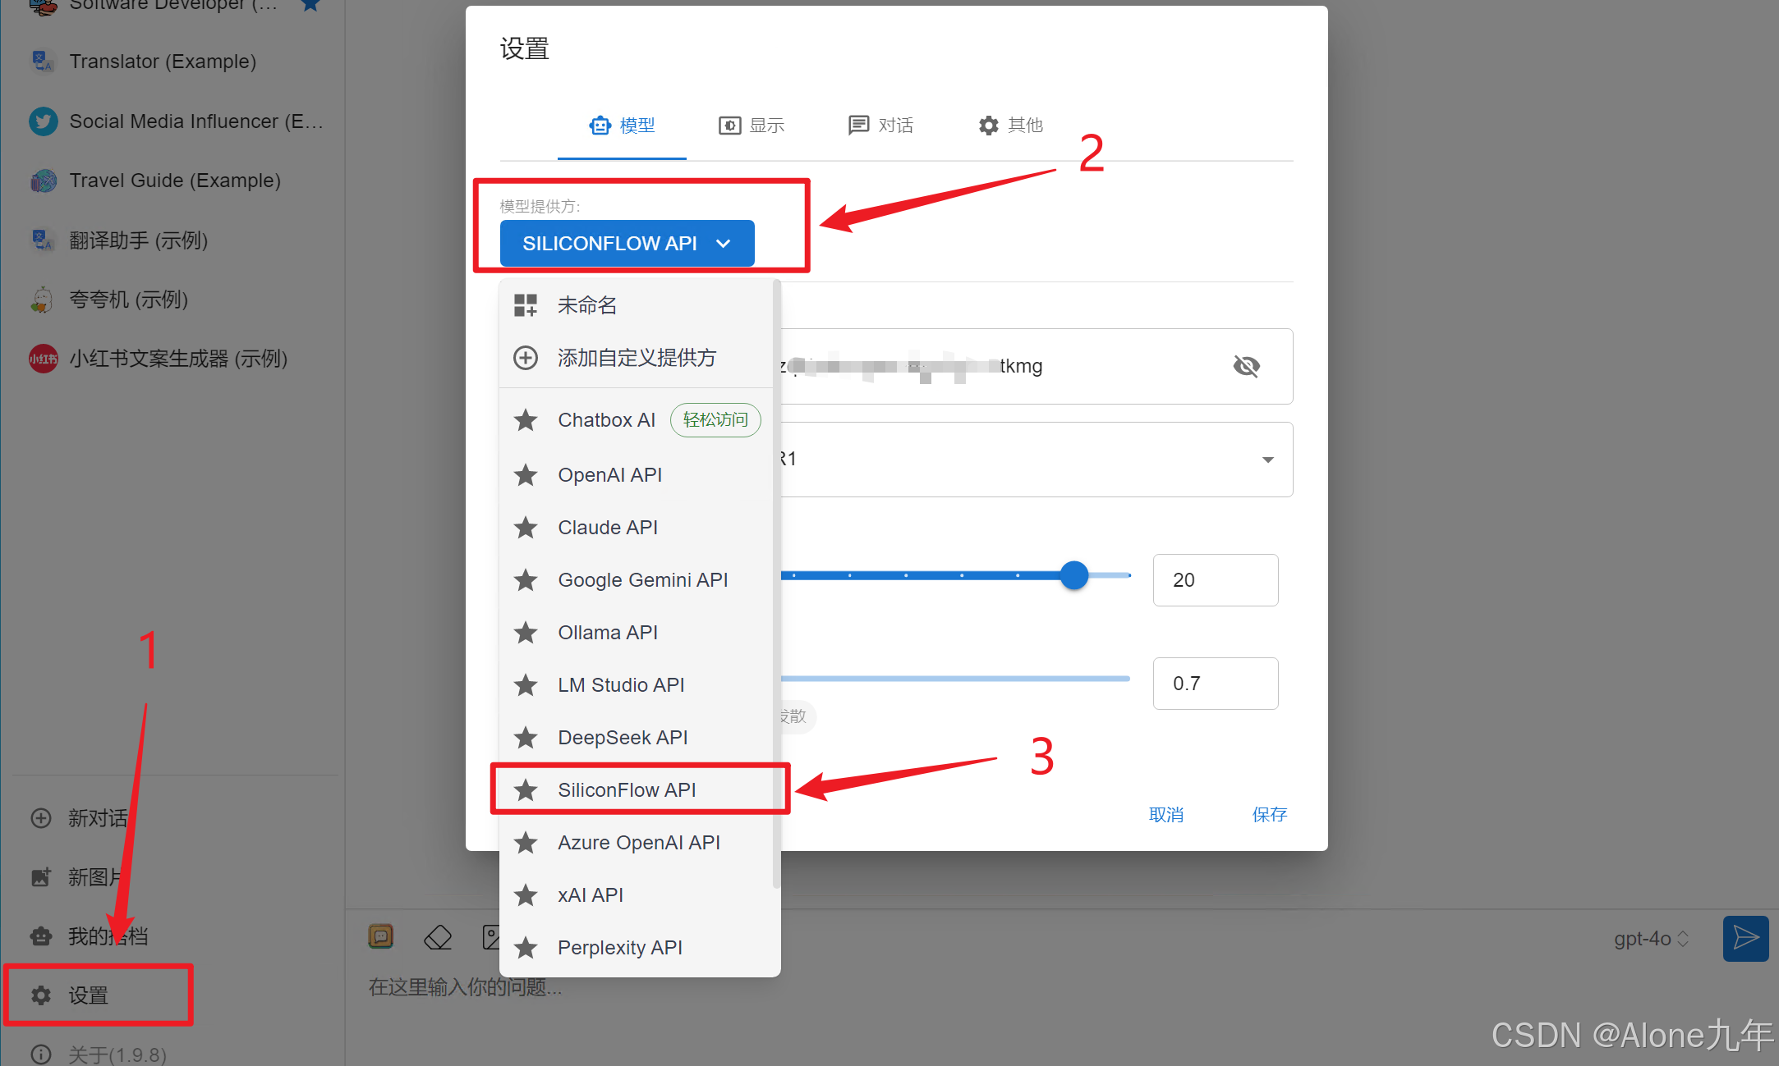The image size is (1779, 1066).
Task: Expand the model selection dropdown arrow
Action: pyautogui.click(x=1267, y=460)
